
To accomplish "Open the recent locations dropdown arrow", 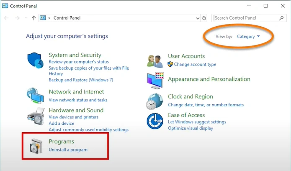I will (x=26, y=18).
